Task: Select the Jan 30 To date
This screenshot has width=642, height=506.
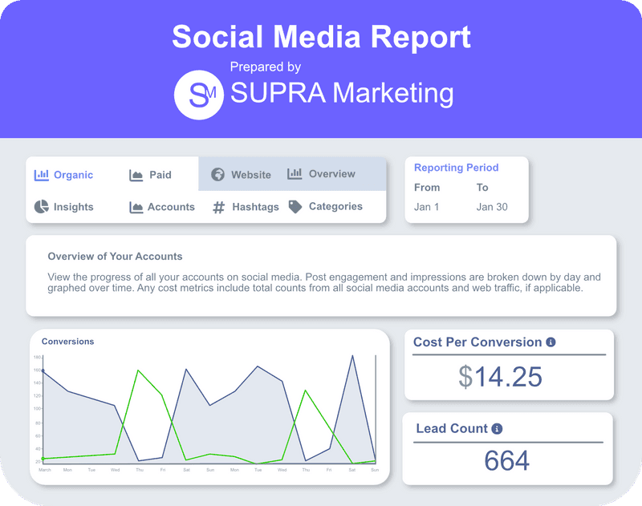Action: [x=492, y=207]
